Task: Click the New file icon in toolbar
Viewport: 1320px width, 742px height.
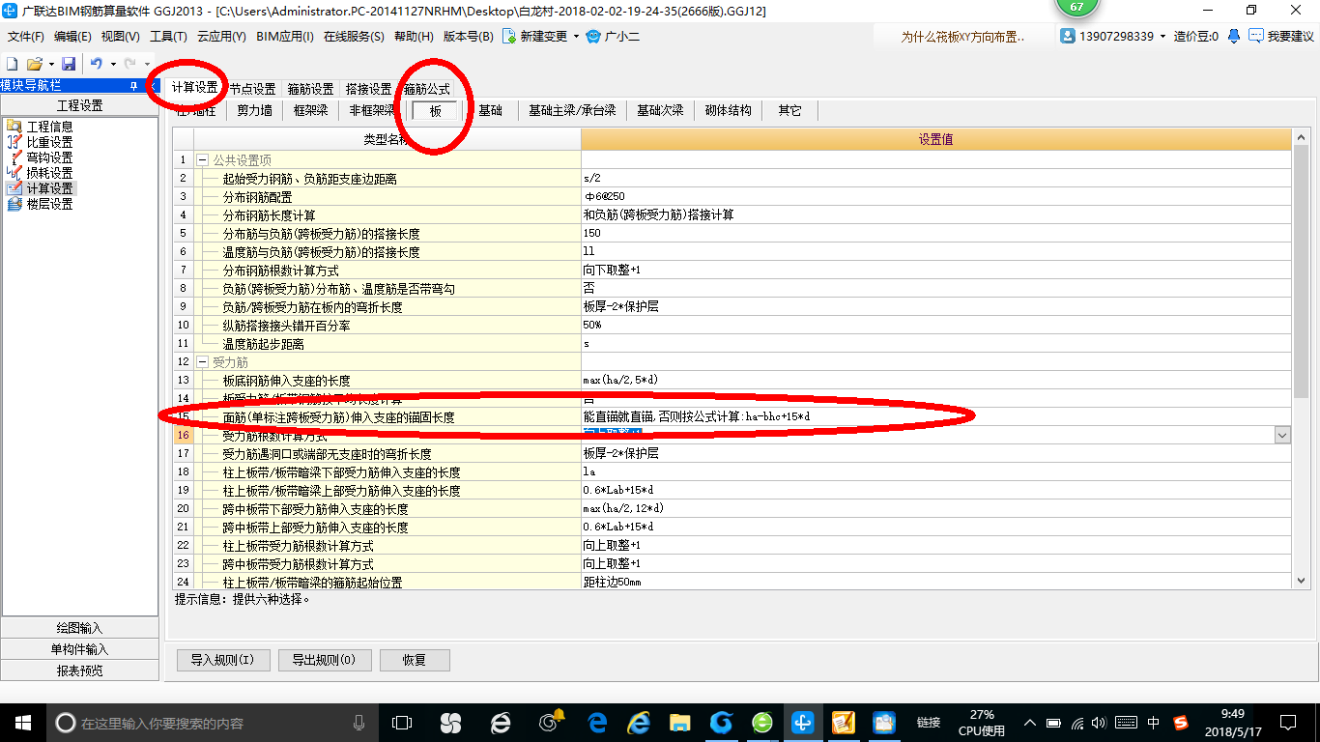Action: coord(13,64)
